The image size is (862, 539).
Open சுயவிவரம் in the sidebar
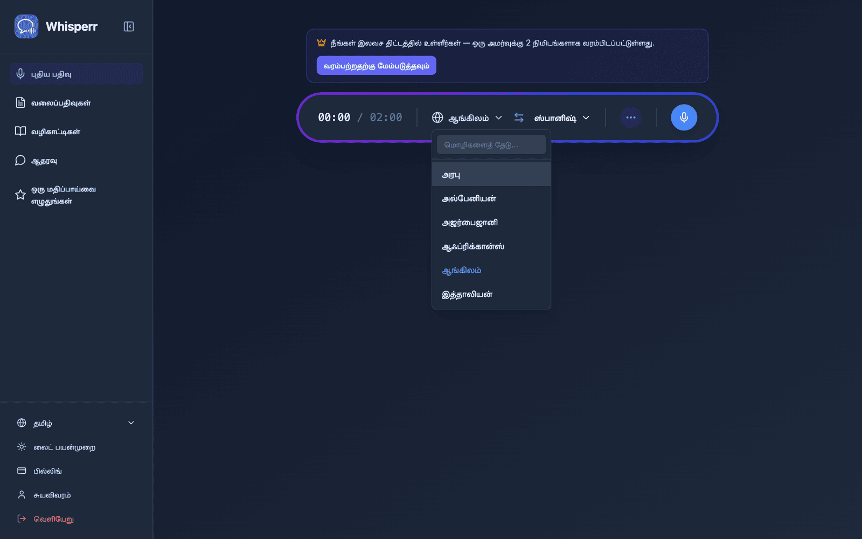tap(76, 495)
